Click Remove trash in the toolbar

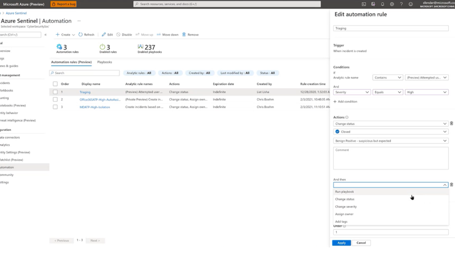point(191,35)
